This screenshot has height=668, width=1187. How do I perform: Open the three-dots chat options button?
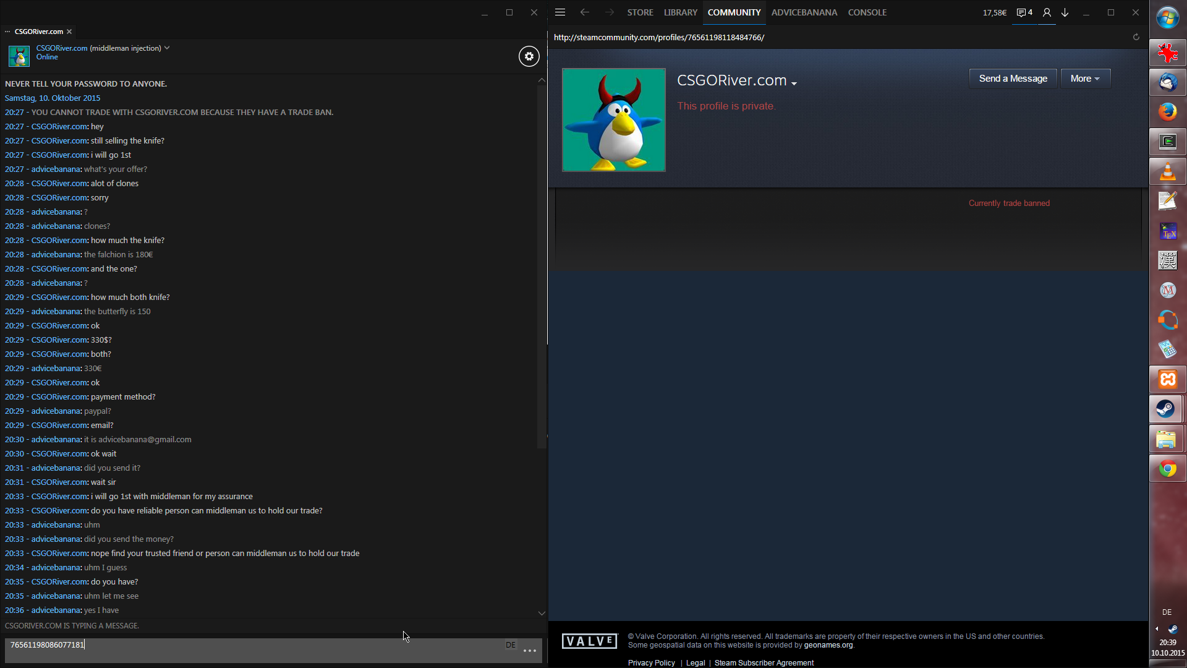pos(530,651)
